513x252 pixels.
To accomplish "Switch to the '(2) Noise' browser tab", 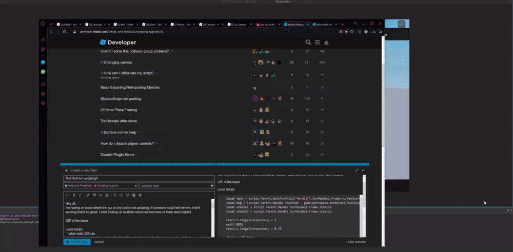I will (x=182, y=24).
